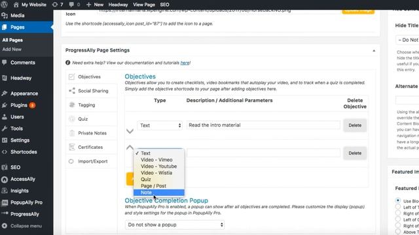Click 'Read the intro material' description field
The width and height of the screenshot is (419, 235).
(263, 125)
